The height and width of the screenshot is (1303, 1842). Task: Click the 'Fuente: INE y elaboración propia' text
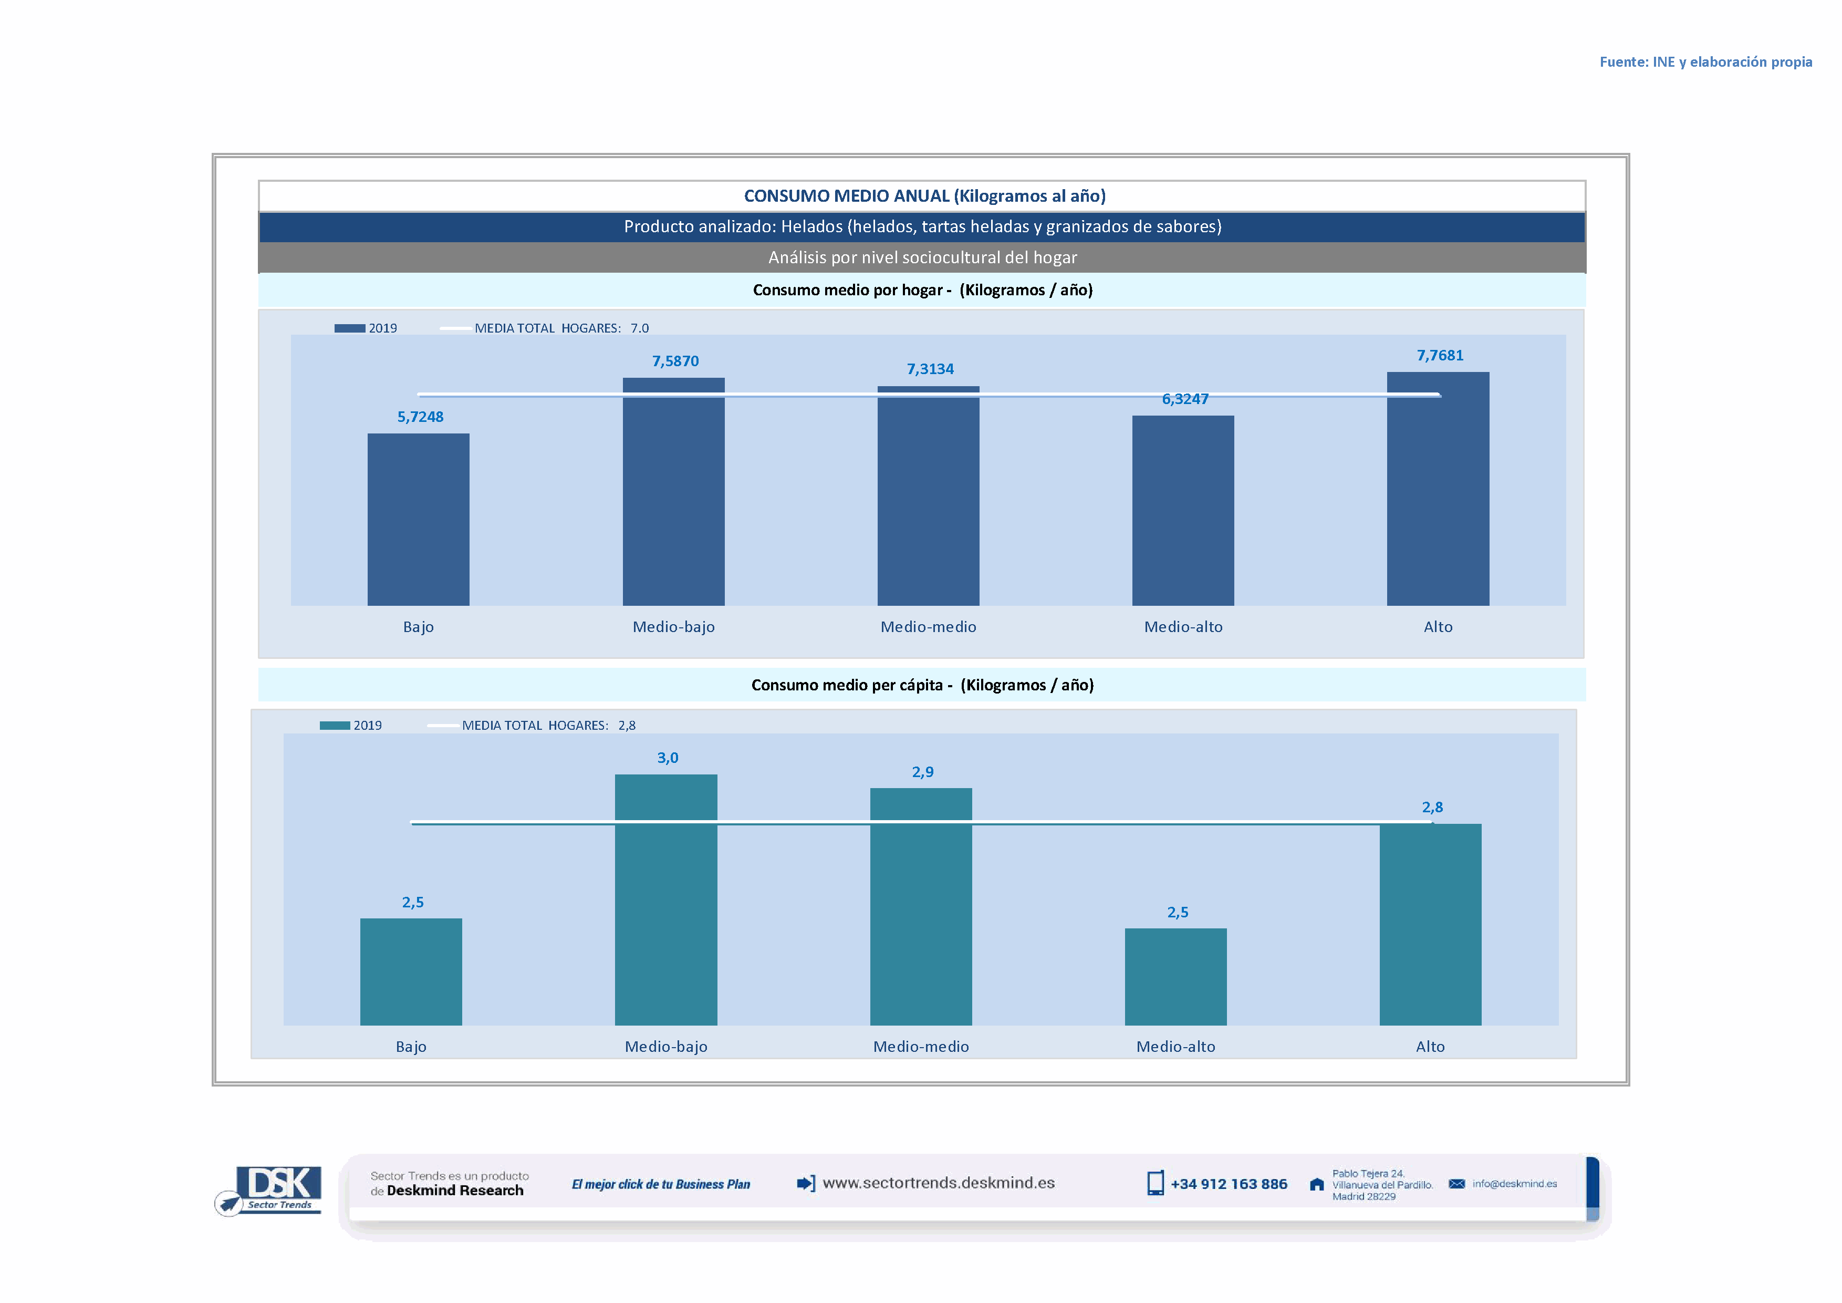(x=1705, y=62)
